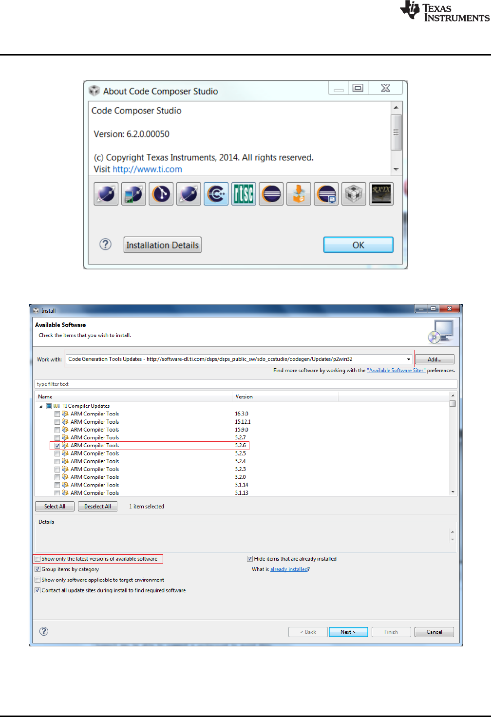This screenshot has width=491, height=717.
Task: Click the first planet plug-in icon
Action: tap(106, 194)
